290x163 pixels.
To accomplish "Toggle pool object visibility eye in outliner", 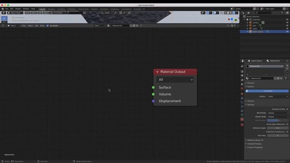I will click(x=287, y=26).
